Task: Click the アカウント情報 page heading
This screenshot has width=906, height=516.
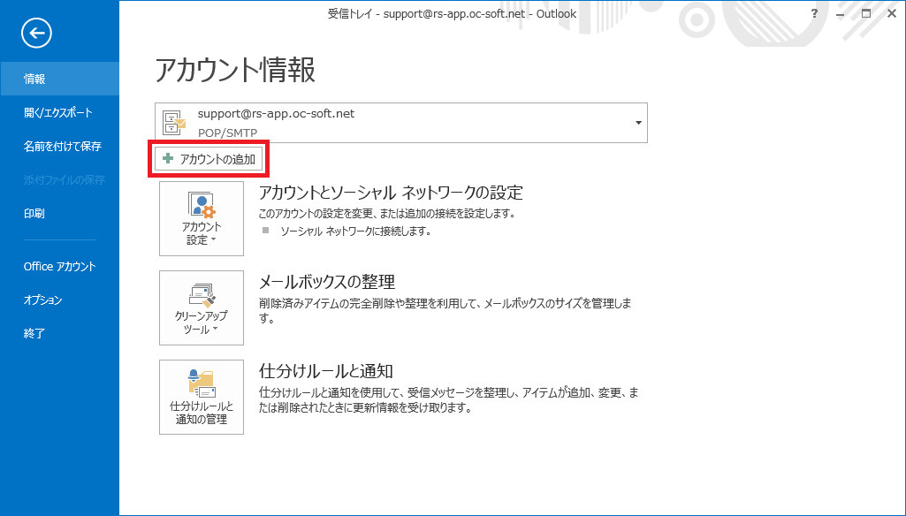Action: [x=235, y=70]
